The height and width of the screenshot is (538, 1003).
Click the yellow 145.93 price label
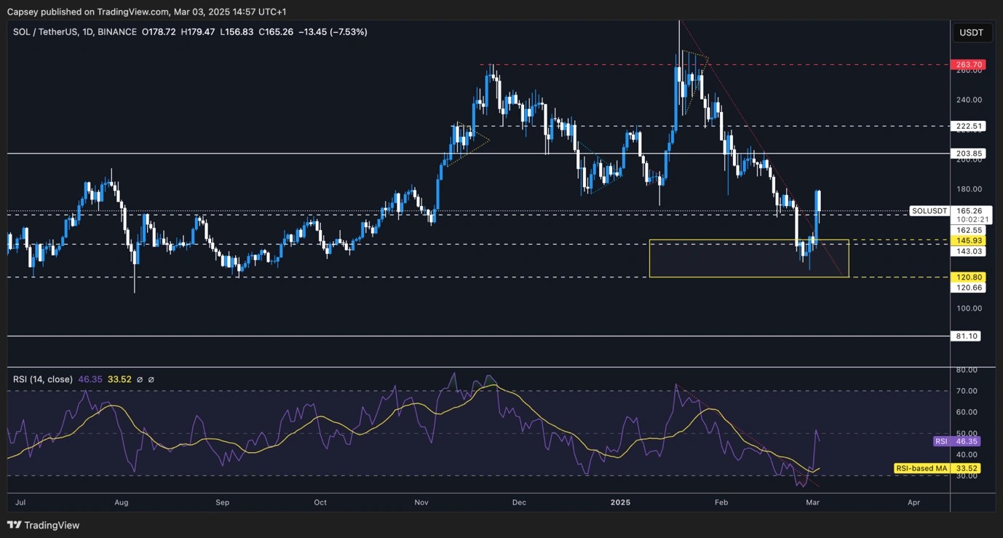968,240
